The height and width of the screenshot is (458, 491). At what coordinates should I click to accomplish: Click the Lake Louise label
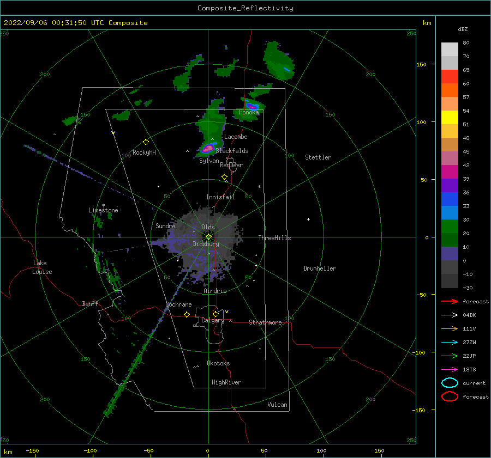point(42,267)
